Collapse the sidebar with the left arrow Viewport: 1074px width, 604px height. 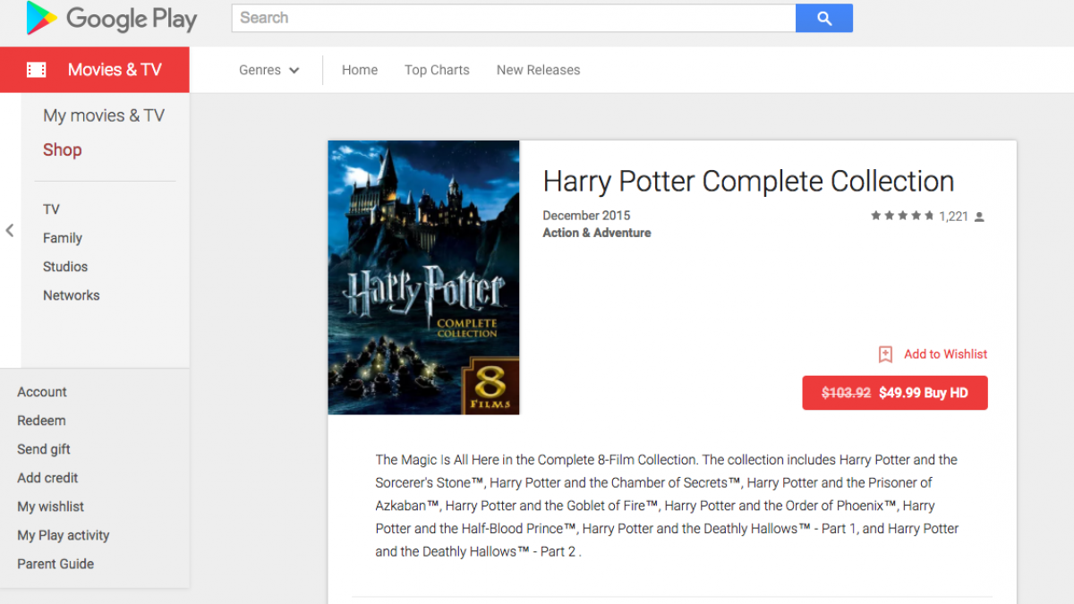10,231
